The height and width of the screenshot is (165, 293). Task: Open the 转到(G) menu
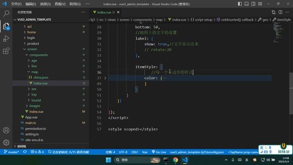[x=75, y=4]
